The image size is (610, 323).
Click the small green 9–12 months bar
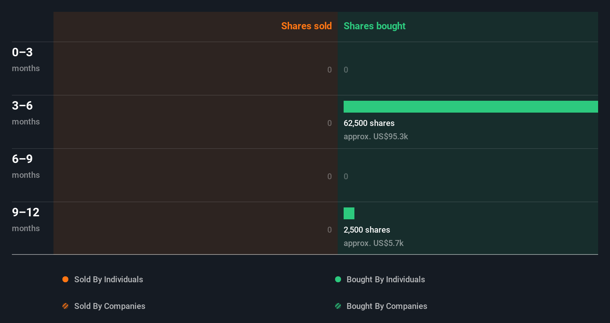(x=349, y=213)
